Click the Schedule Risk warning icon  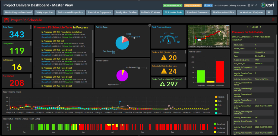point(164,71)
